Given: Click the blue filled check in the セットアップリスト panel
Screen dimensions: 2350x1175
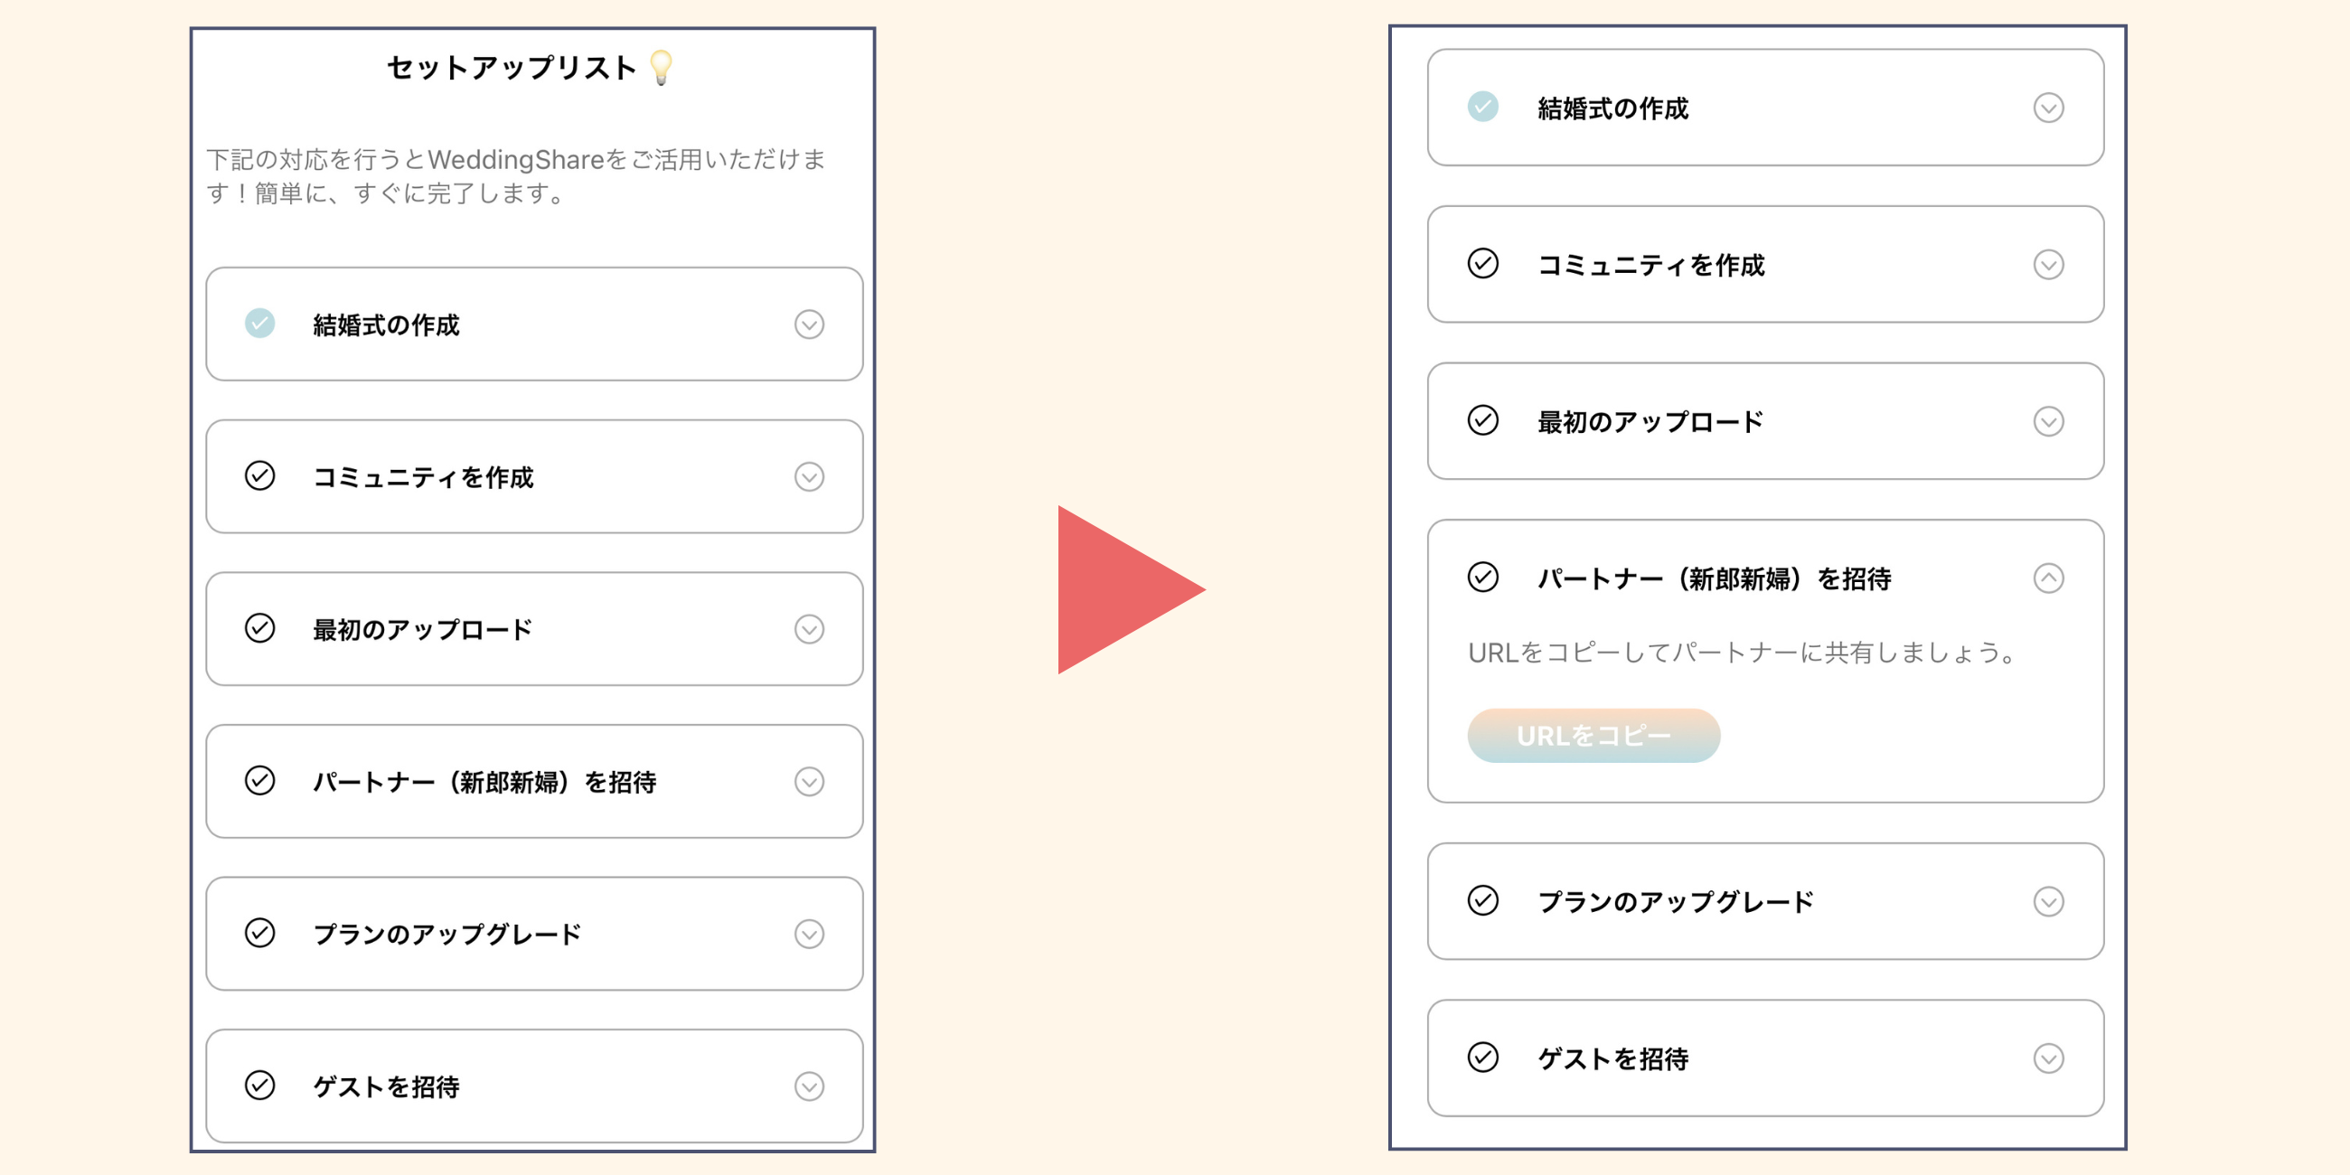Looking at the screenshot, I should (260, 324).
